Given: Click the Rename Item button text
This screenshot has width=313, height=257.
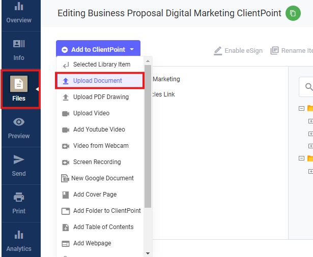Looking at the screenshot, I should tap(297, 51).
